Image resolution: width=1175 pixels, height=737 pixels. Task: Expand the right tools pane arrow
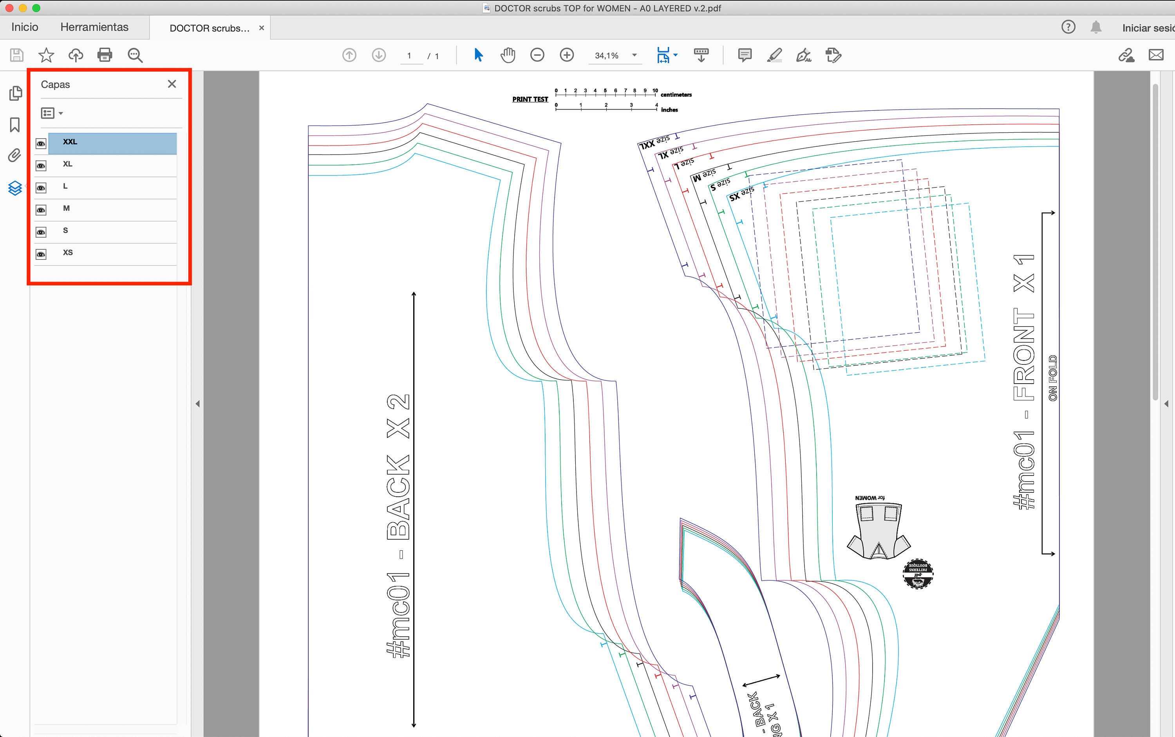tap(1166, 404)
